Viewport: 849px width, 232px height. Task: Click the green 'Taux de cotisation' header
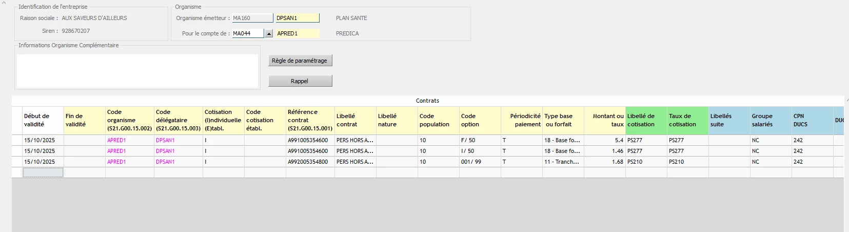click(x=688, y=121)
